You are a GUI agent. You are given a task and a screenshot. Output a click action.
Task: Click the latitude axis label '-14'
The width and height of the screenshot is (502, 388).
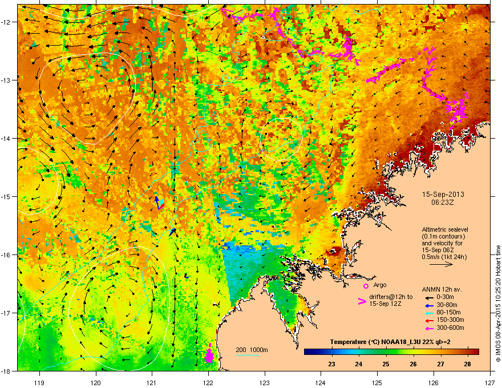[6, 138]
